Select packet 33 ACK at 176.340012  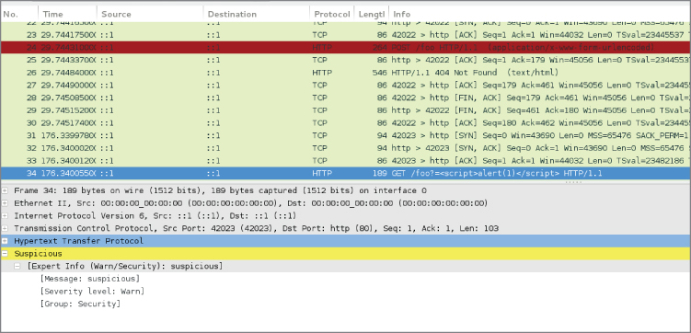pos(346,161)
